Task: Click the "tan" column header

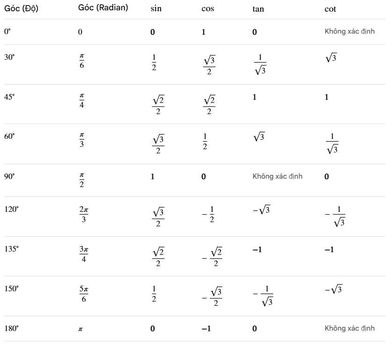Action: [257, 9]
